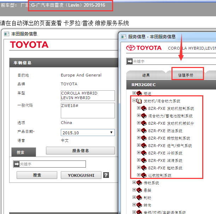
Task: Click the open book icon for 发动机/混合动力系统
Action: (x=139, y=101)
